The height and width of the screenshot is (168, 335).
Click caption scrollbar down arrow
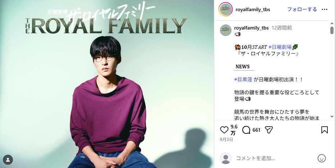(x=332, y=117)
